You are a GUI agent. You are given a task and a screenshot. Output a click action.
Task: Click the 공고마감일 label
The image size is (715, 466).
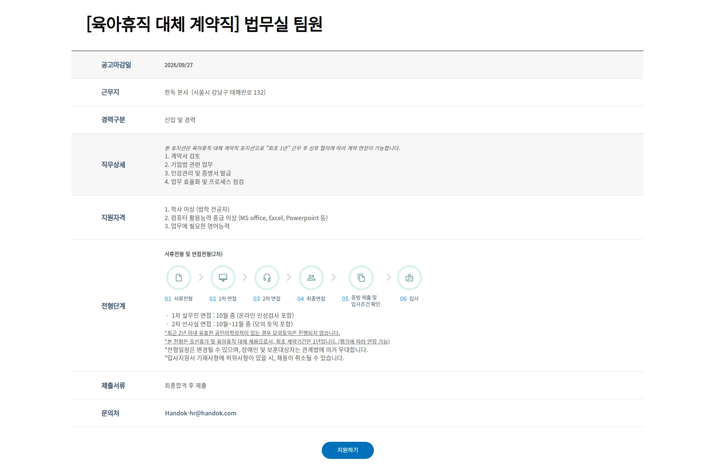click(116, 65)
